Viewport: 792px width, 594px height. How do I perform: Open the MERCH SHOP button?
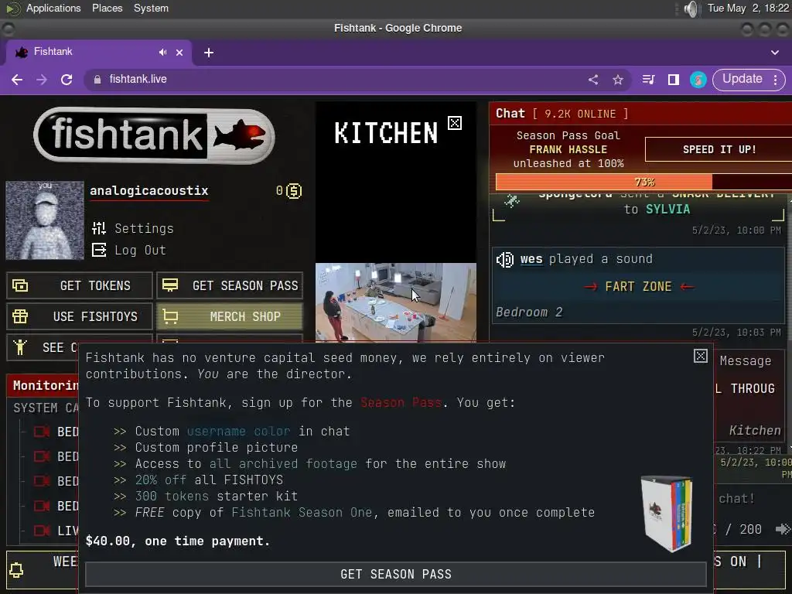(230, 316)
